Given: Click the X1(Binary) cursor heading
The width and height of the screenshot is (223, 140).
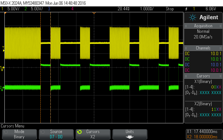Looking at the screenshot, I should coord(203,82).
